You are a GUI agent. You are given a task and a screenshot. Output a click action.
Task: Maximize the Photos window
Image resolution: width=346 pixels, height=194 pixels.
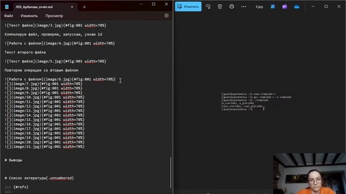[x=326, y=6]
